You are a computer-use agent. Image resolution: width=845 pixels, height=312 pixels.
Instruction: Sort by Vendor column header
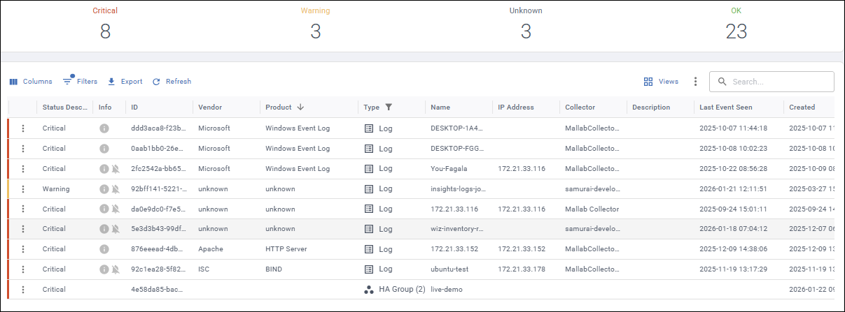(x=210, y=107)
